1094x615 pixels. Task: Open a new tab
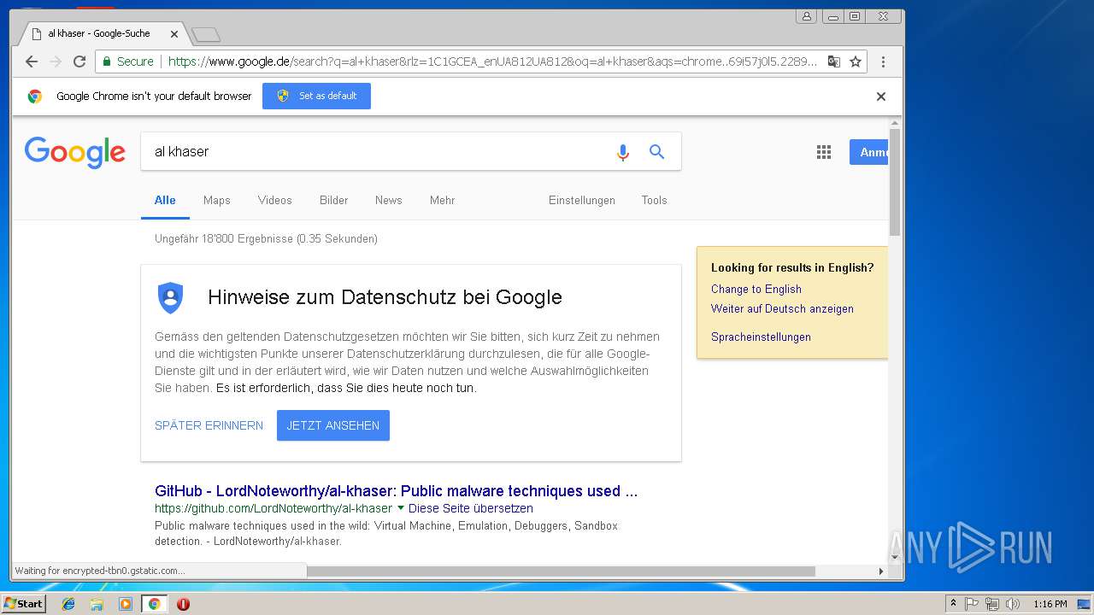[x=206, y=34]
